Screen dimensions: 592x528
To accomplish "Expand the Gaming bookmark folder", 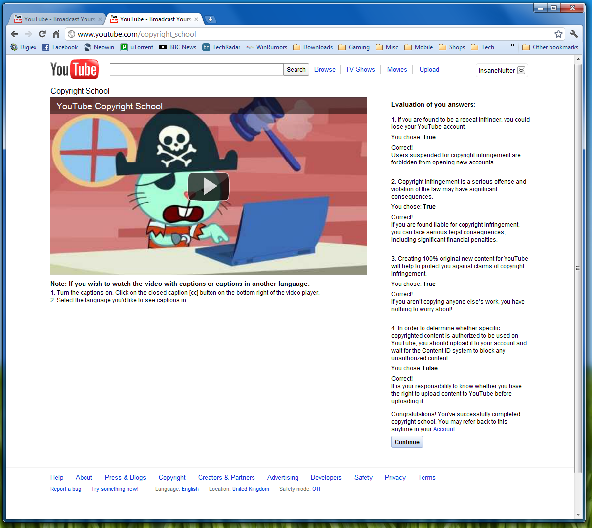I will tap(354, 47).
